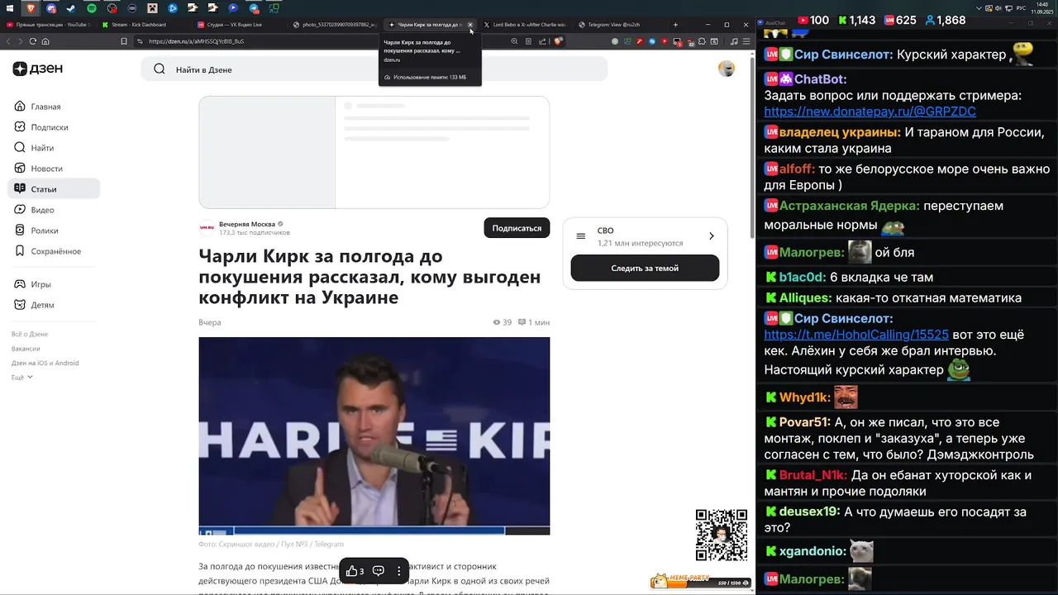Open Spotify from the taskbar
The width and height of the screenshot is (1058, 595).
tap(92, 7)
